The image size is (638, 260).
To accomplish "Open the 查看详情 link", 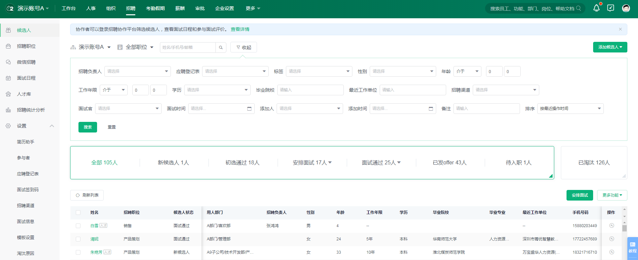I will pos(240,29).
